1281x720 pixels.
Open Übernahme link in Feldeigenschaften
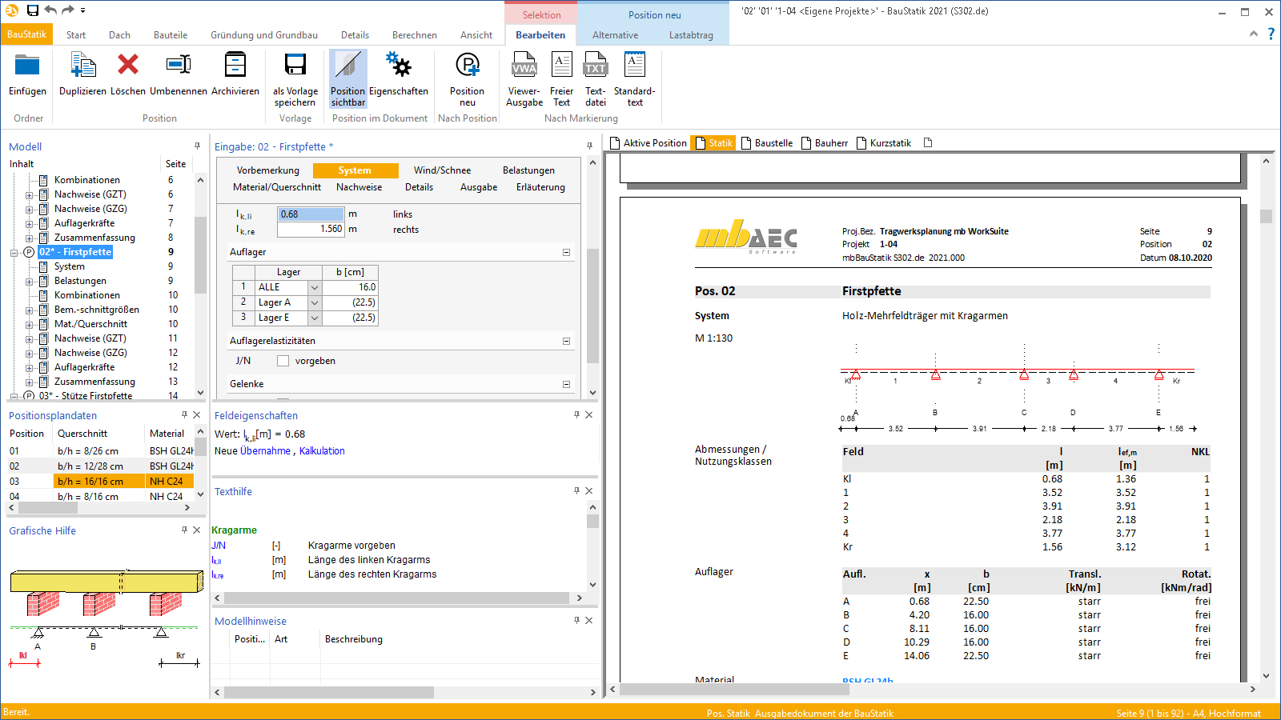pos(265,451)
